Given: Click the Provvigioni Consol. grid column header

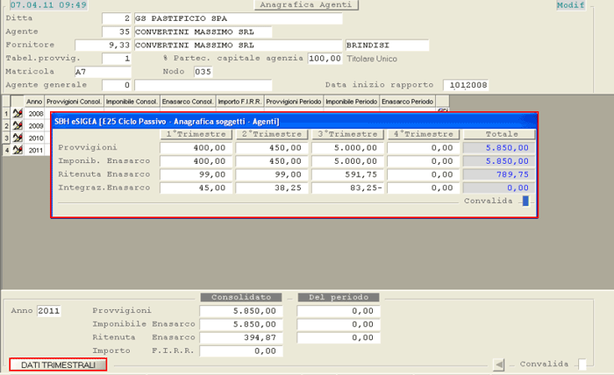Looking at the screenshot, I should [x=74, y=103].
